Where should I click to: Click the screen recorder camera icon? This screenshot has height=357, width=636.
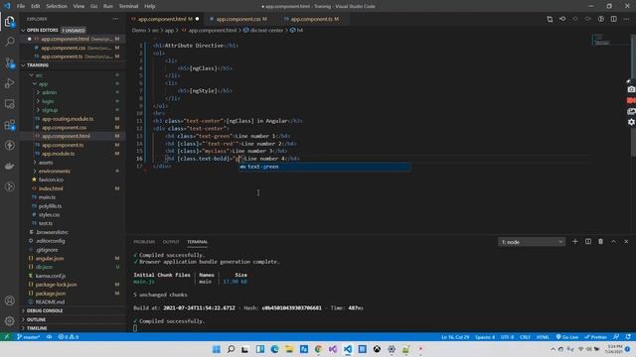pos(631,89)
